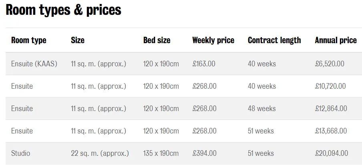362x165 pixels.
Task: Click the £12,864.00 annual price
Action: [x=331, y=109]
